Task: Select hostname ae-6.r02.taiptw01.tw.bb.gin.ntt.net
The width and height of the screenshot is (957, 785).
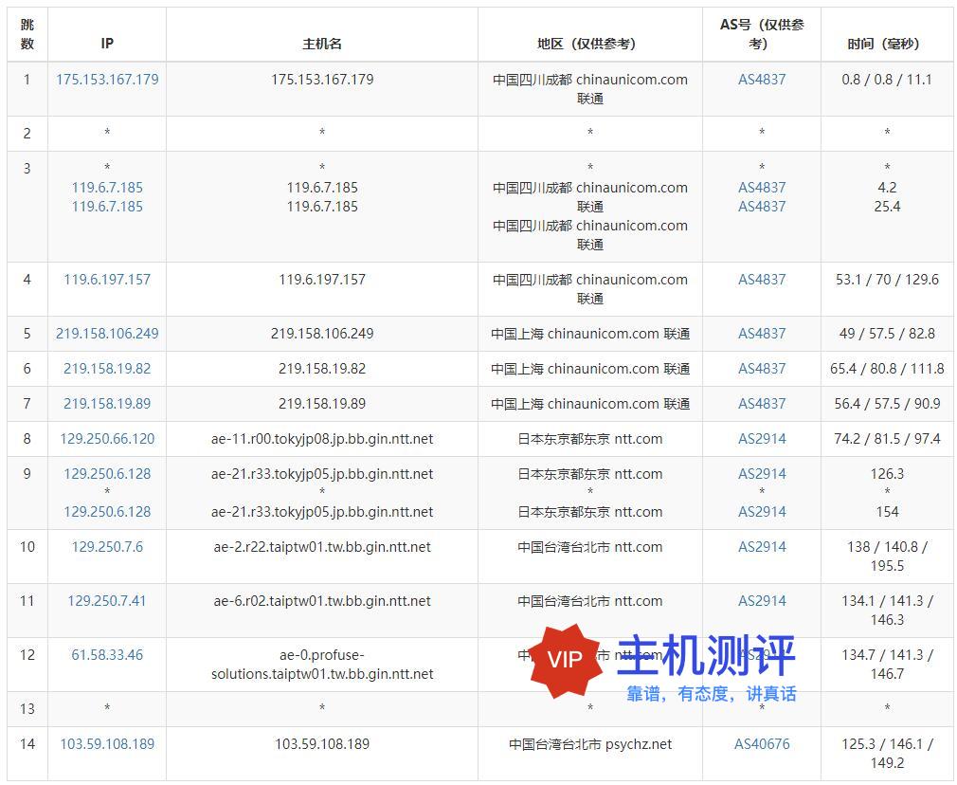Action: click(322, 601)
